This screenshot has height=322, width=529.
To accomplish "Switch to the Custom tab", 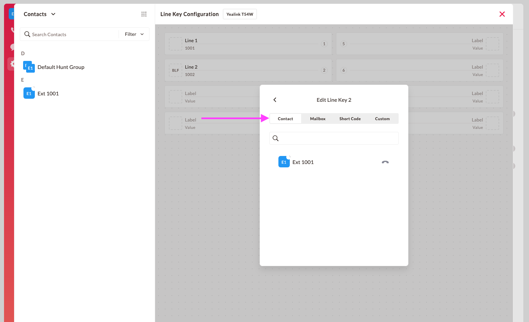I will [382, 118].
